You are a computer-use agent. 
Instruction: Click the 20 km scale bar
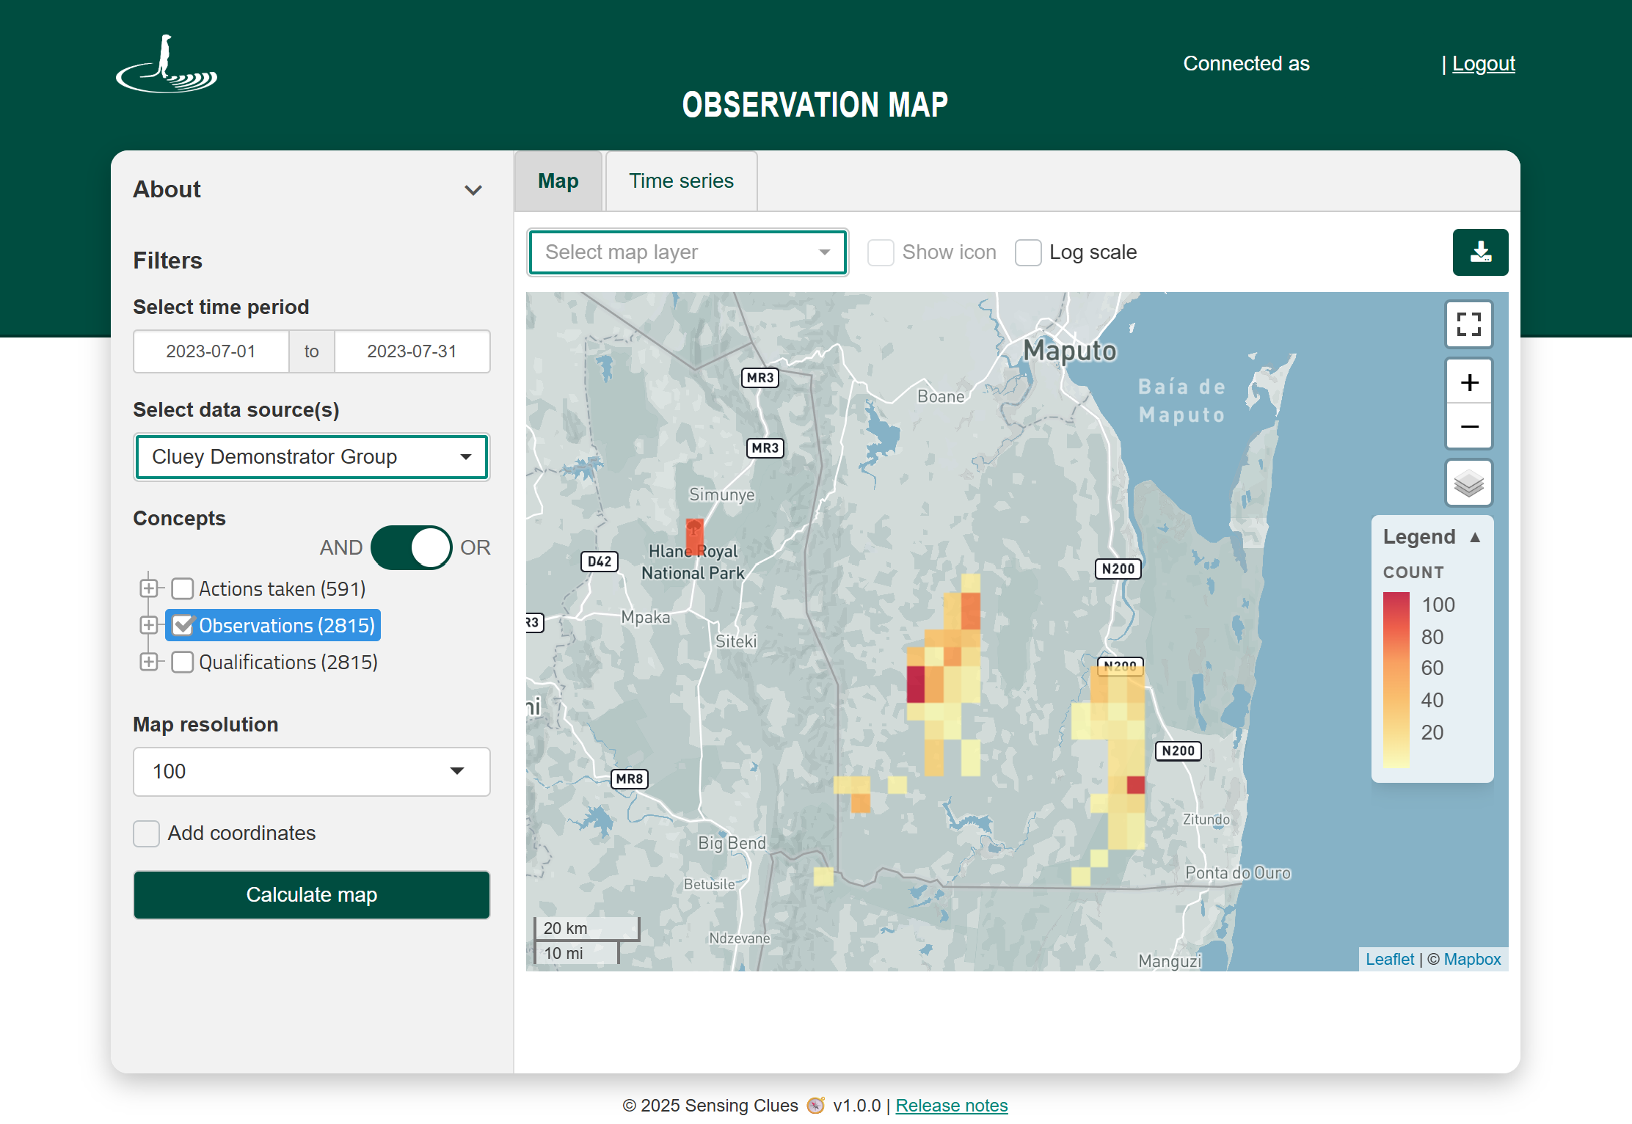587,928
